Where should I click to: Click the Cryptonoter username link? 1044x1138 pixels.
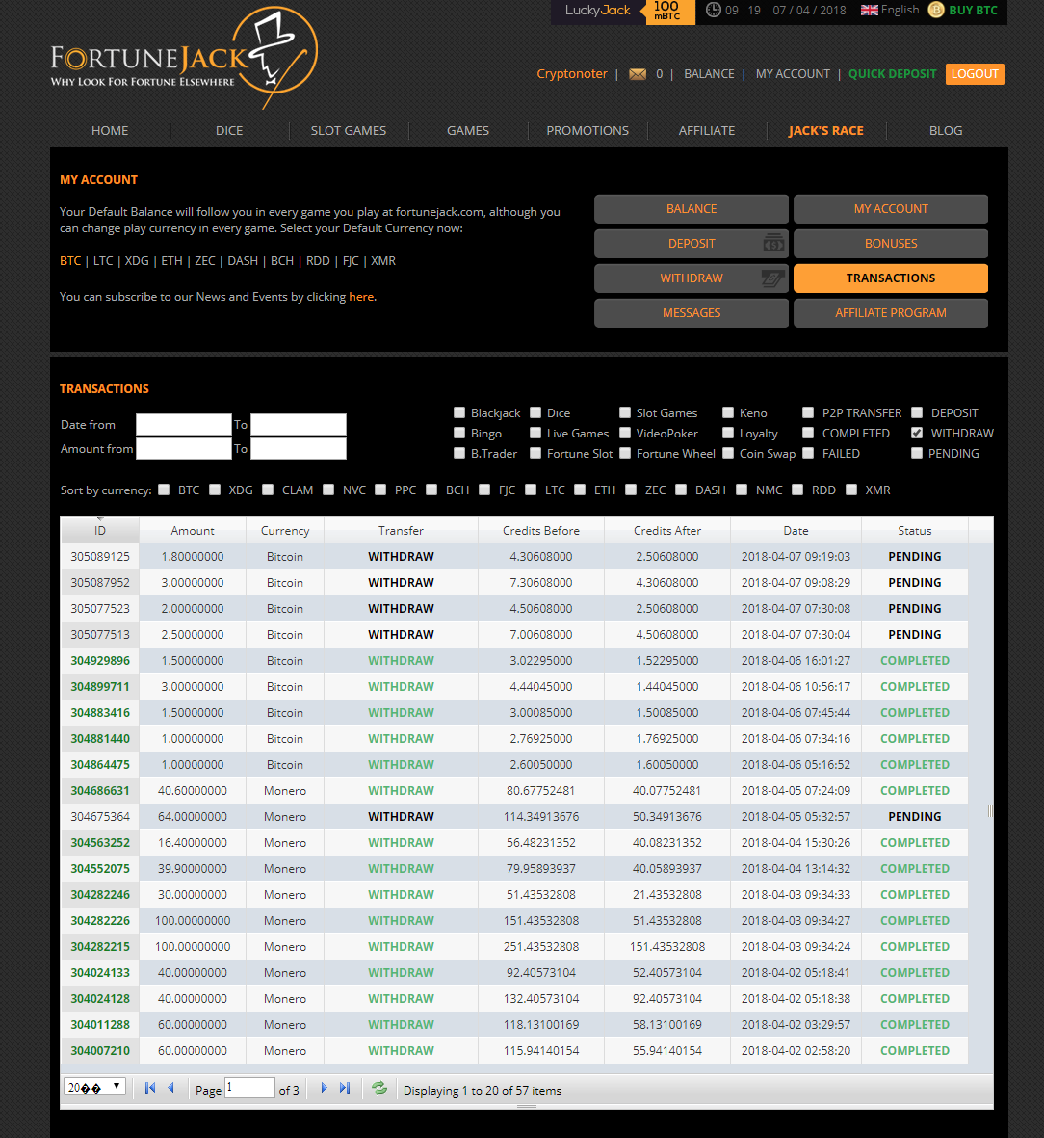572,74
